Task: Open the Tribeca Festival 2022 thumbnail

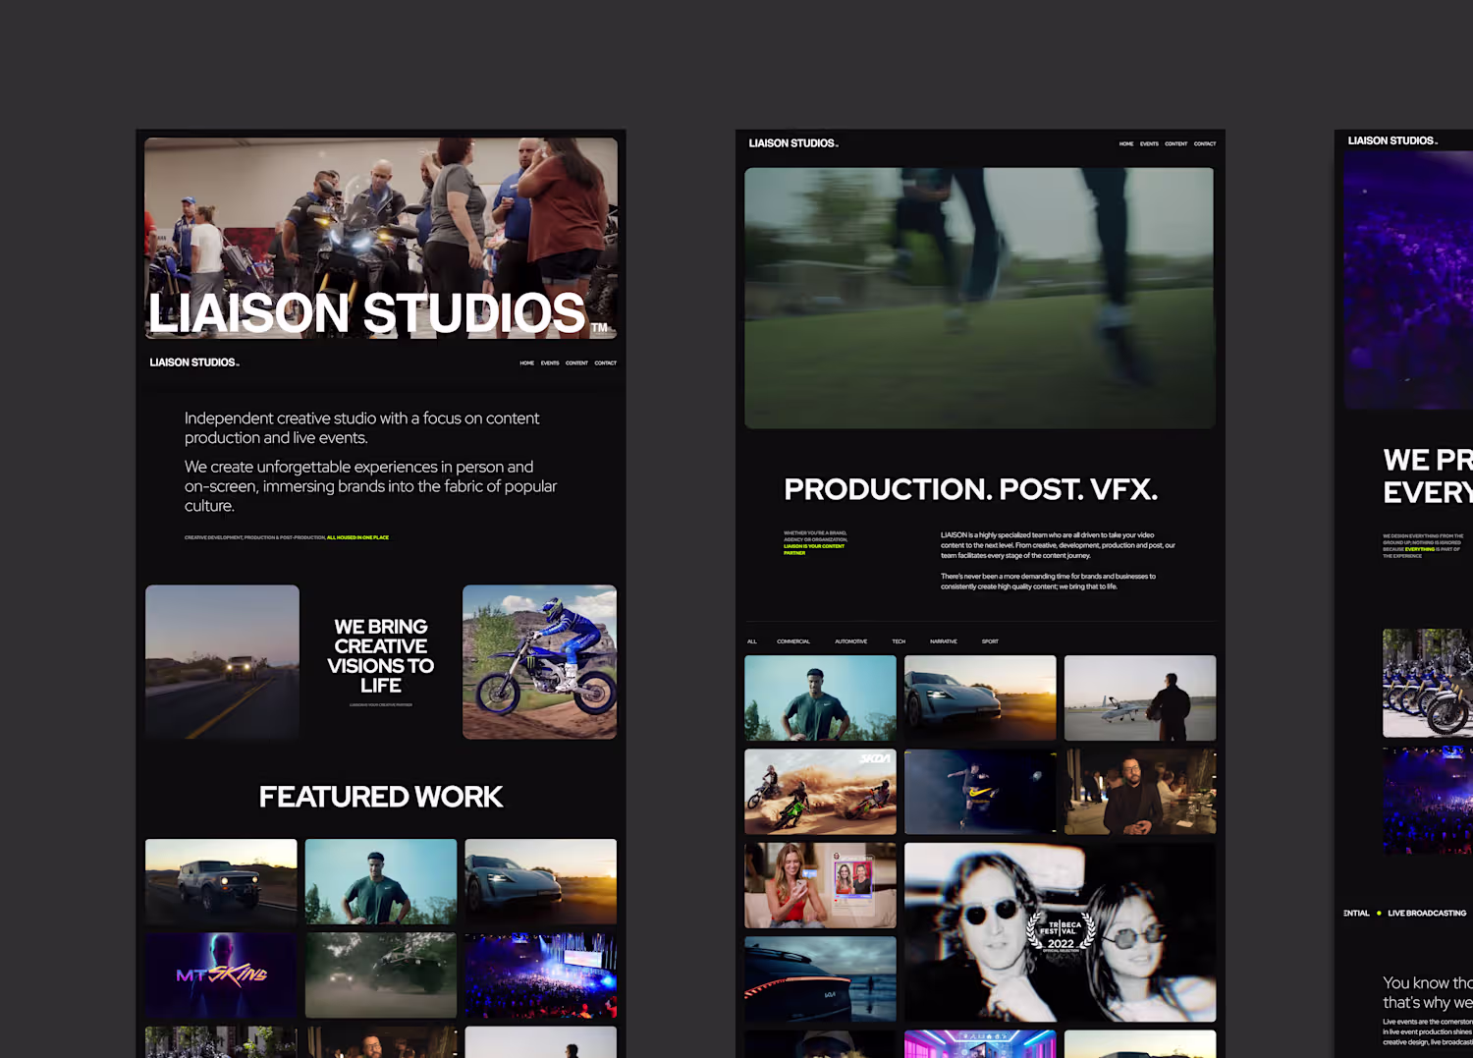Action: tap(1060, 931)
